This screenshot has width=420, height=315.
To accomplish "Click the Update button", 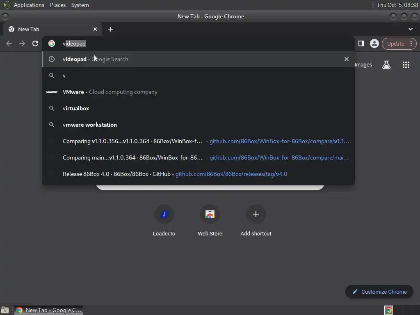I will 395,43.
